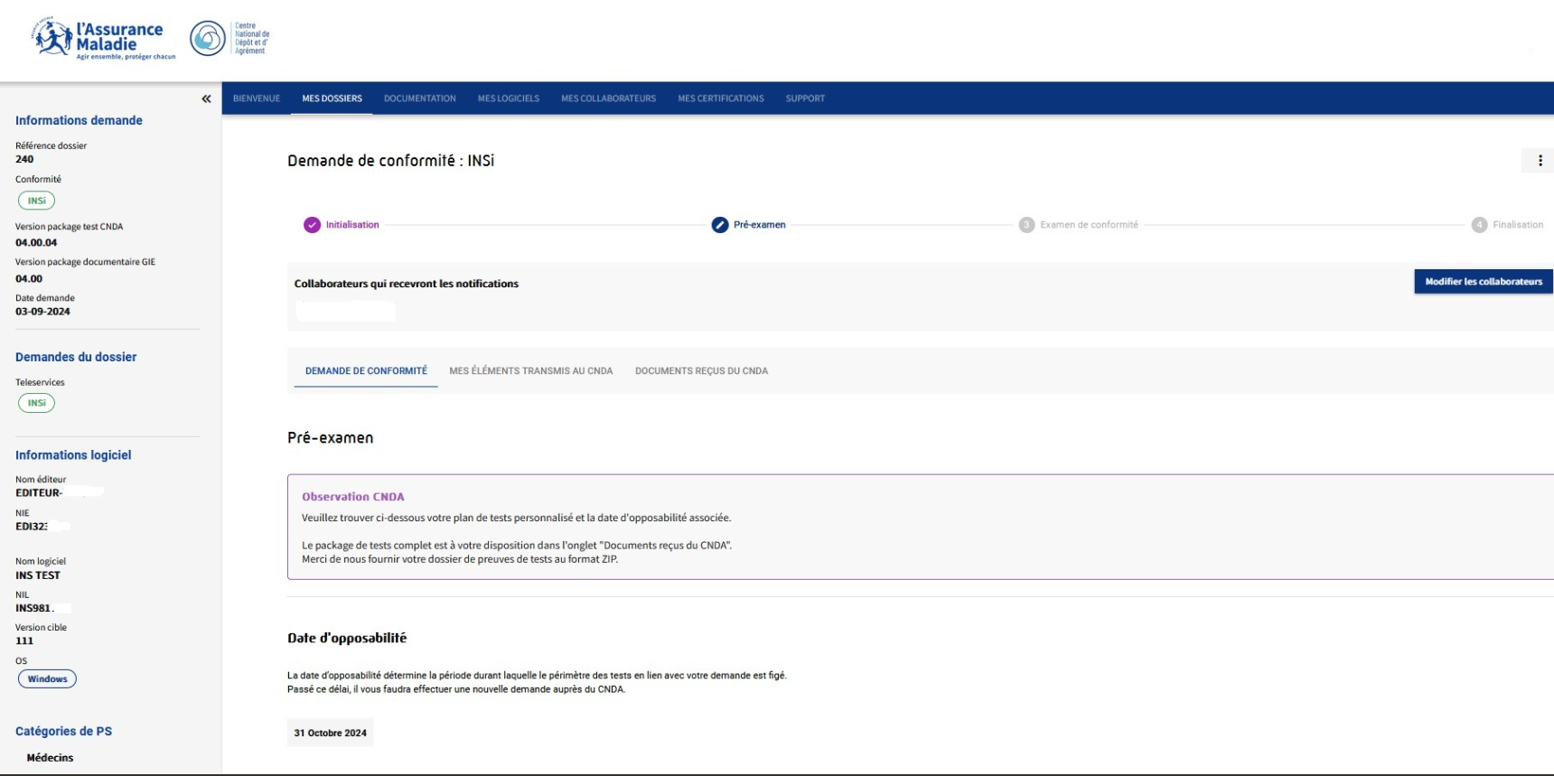Screen dimensions: 1554x776
Task: Open Mes Collaborateurs page
Action: (x=608, y=98)
